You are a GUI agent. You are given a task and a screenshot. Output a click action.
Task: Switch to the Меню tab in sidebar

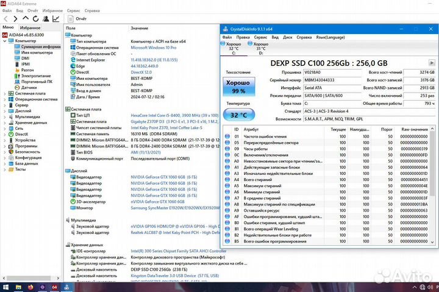pos(8,27)
